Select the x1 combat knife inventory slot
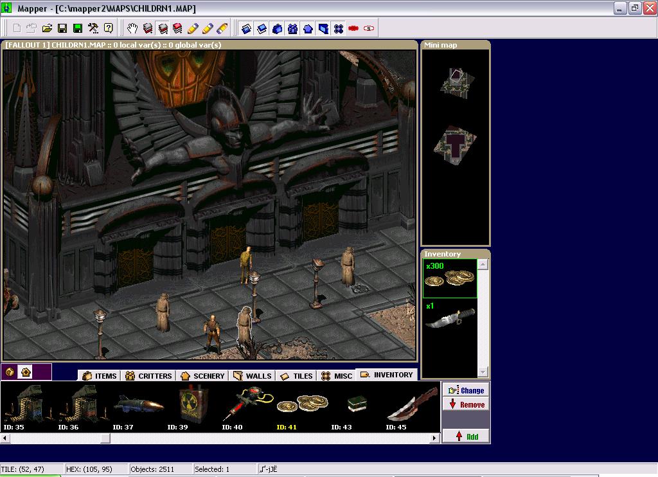This screenshot has height=477, width=658. click(450, 318)
